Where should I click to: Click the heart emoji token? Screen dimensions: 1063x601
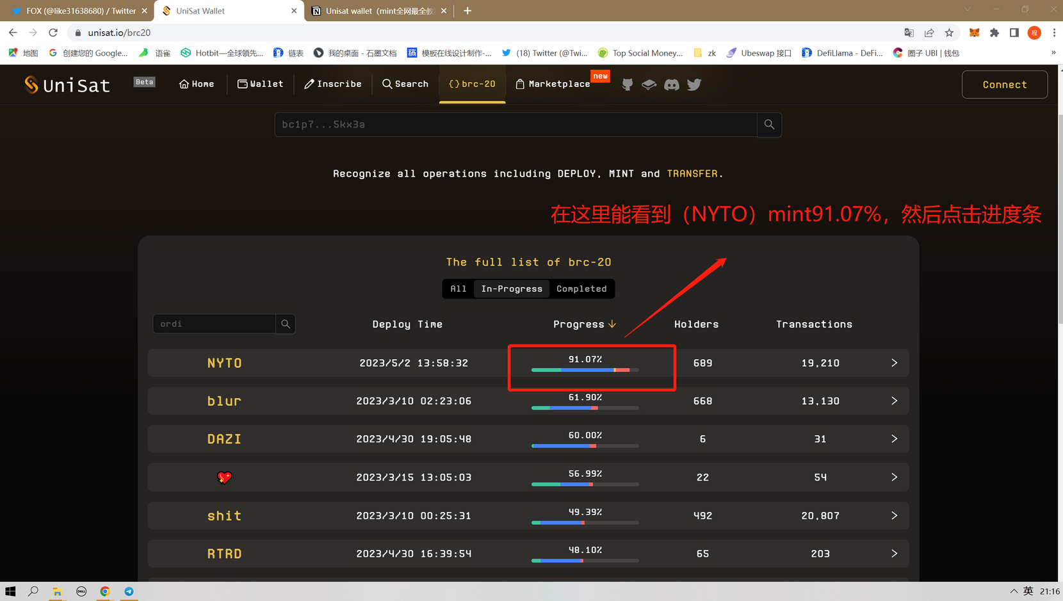[x=224, y=477]
